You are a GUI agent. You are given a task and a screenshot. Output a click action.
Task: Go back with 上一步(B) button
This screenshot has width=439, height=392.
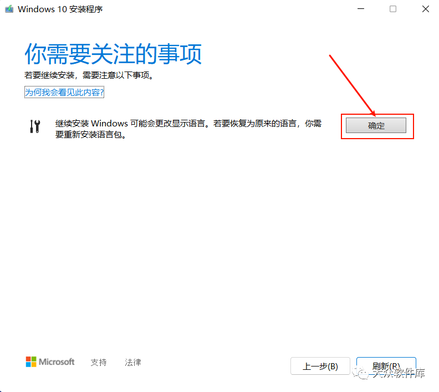pyautogui.click(x=320, y=366)
